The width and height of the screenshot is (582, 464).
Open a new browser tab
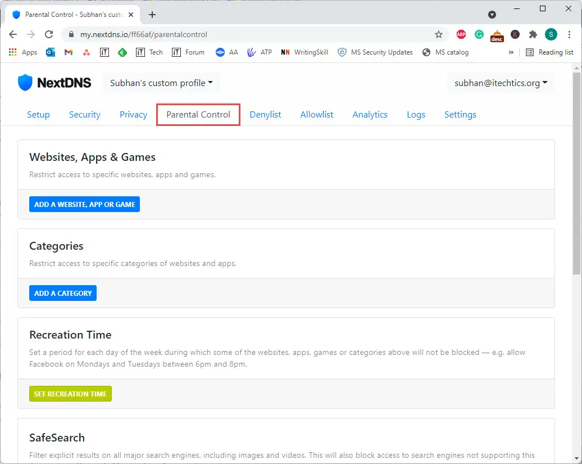152,15
